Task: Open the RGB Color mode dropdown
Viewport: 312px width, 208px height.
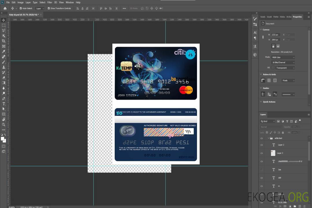Action: [x=283, y=57]
